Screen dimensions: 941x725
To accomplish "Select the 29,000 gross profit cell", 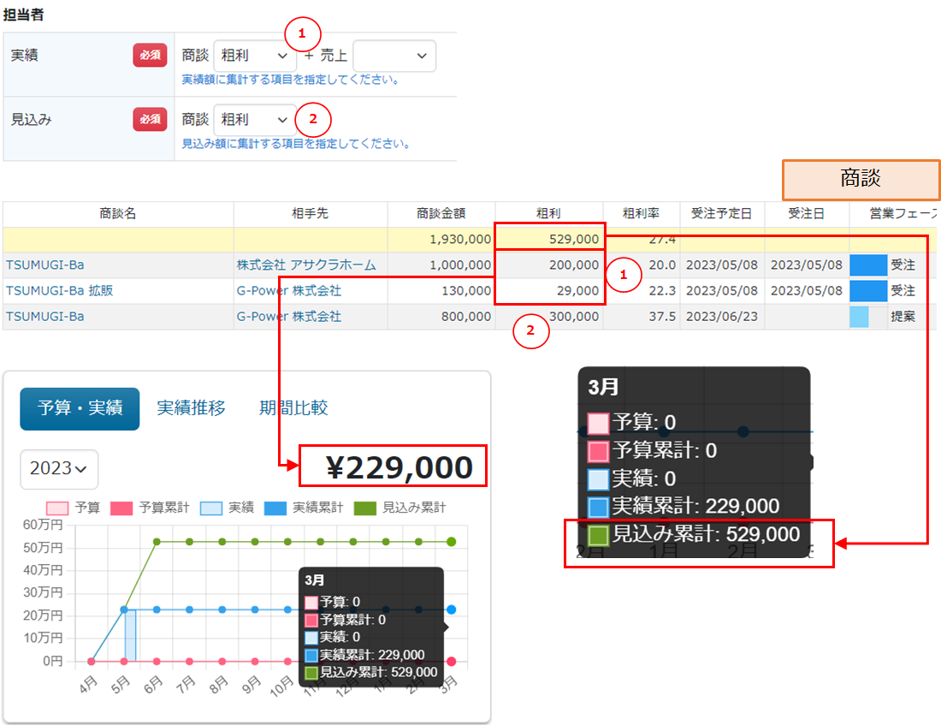I will (x=548, y=291).
